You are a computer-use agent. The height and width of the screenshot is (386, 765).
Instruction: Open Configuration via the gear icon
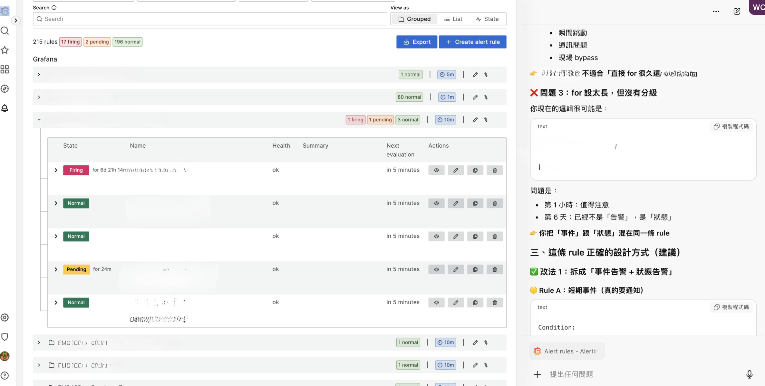[x=5, y=317]
